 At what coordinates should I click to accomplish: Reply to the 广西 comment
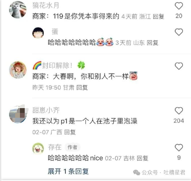coord(70,132)
